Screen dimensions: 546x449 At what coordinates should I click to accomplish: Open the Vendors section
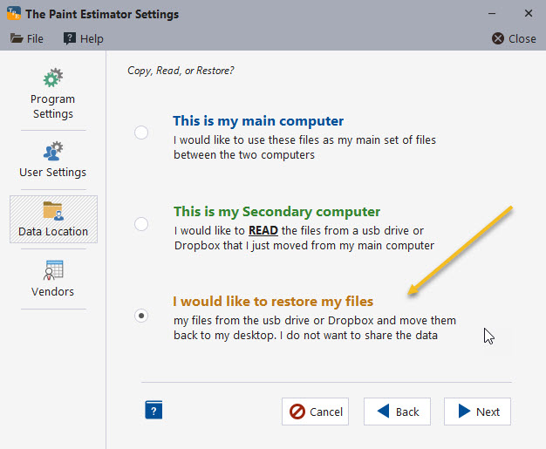(x=53, y=278)
